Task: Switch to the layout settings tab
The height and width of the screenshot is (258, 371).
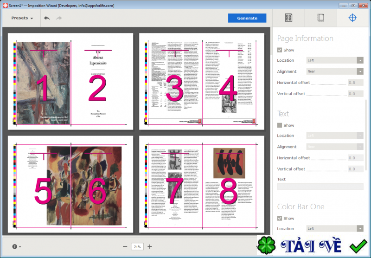Action: pos(288,18)
